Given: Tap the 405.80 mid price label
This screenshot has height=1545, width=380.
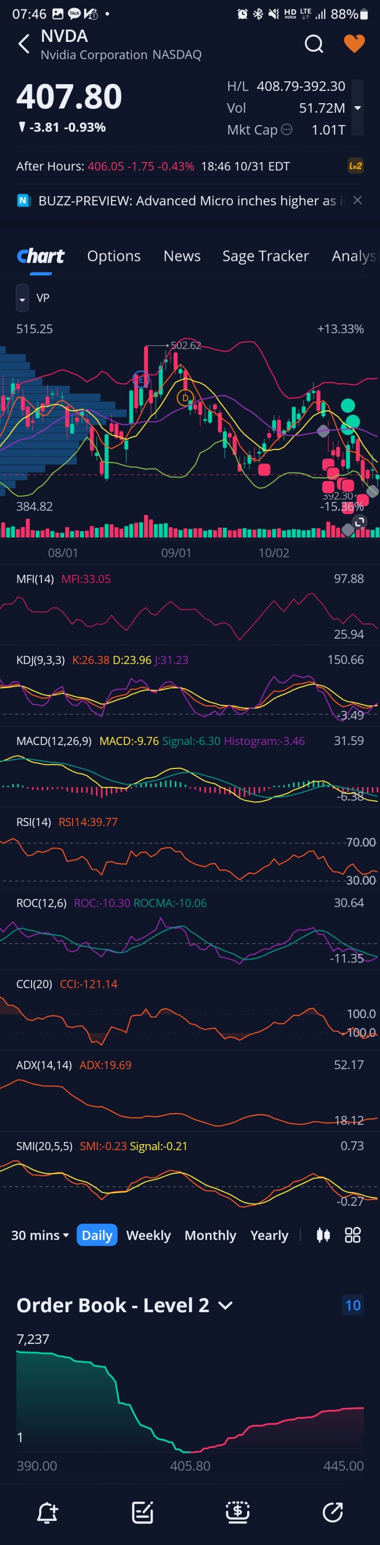Looking at the screenshot, I should (x=190, y=1466).
